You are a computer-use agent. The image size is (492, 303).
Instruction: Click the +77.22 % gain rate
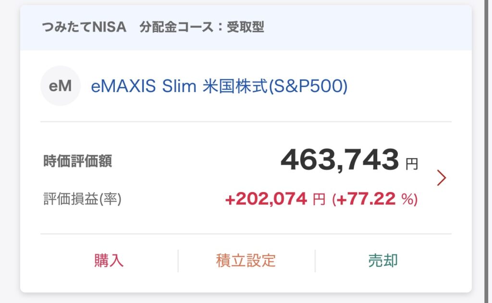click(x=375, y=199)
